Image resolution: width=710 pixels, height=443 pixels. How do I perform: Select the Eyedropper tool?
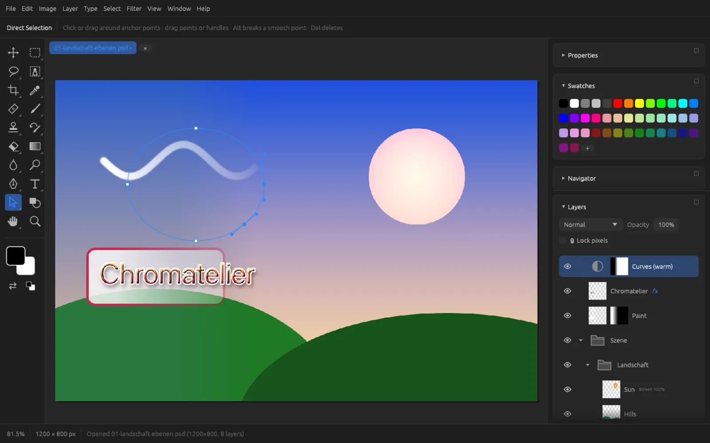35,90
